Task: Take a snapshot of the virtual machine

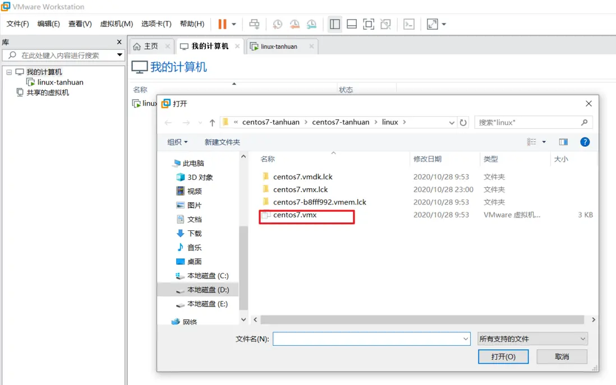Action: 277,24
